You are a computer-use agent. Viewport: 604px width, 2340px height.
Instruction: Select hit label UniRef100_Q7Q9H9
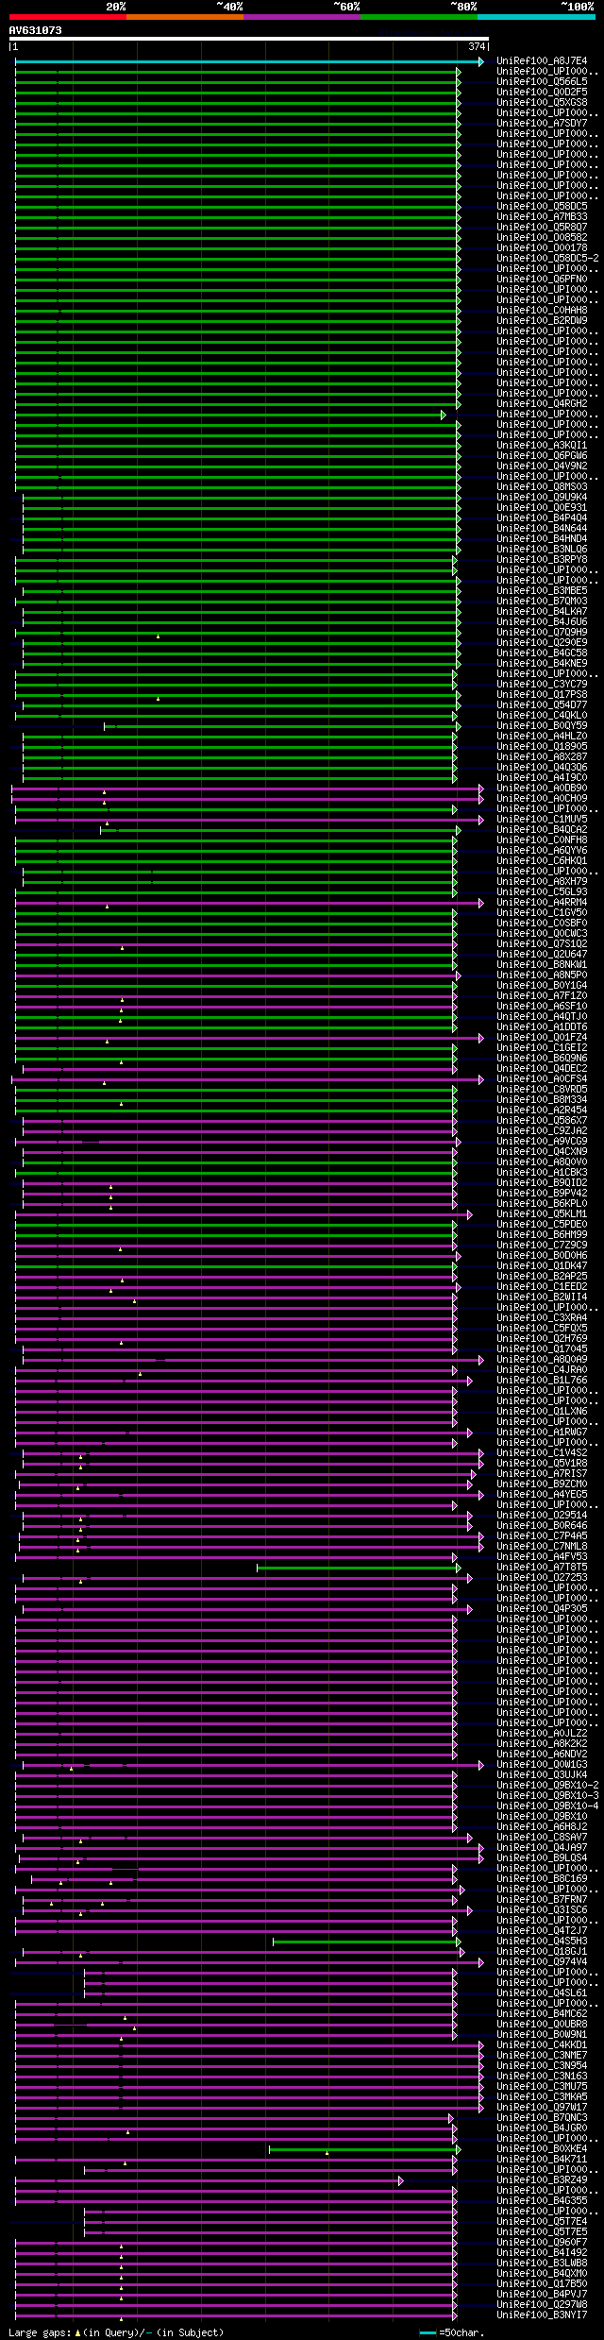(542, 633)
